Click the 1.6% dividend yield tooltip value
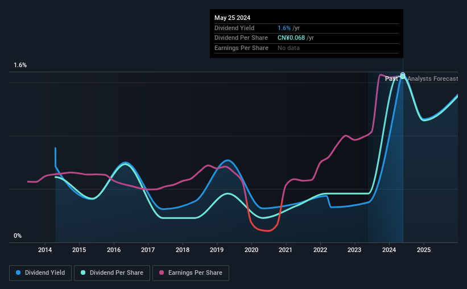 coord(284,28)
